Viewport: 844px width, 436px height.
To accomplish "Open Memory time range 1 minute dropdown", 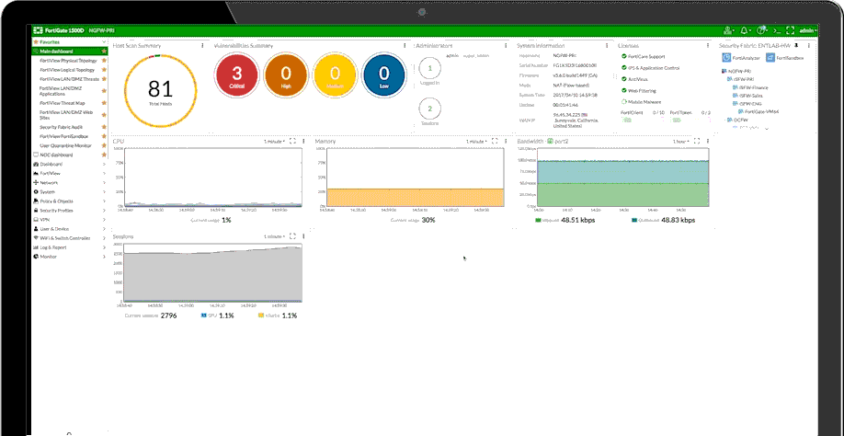I will click(x=477, y=141).
